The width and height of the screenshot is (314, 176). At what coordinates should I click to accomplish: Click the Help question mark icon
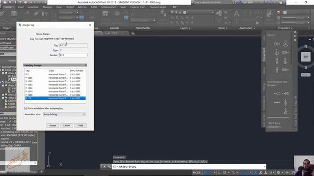[x=281, y=2]
